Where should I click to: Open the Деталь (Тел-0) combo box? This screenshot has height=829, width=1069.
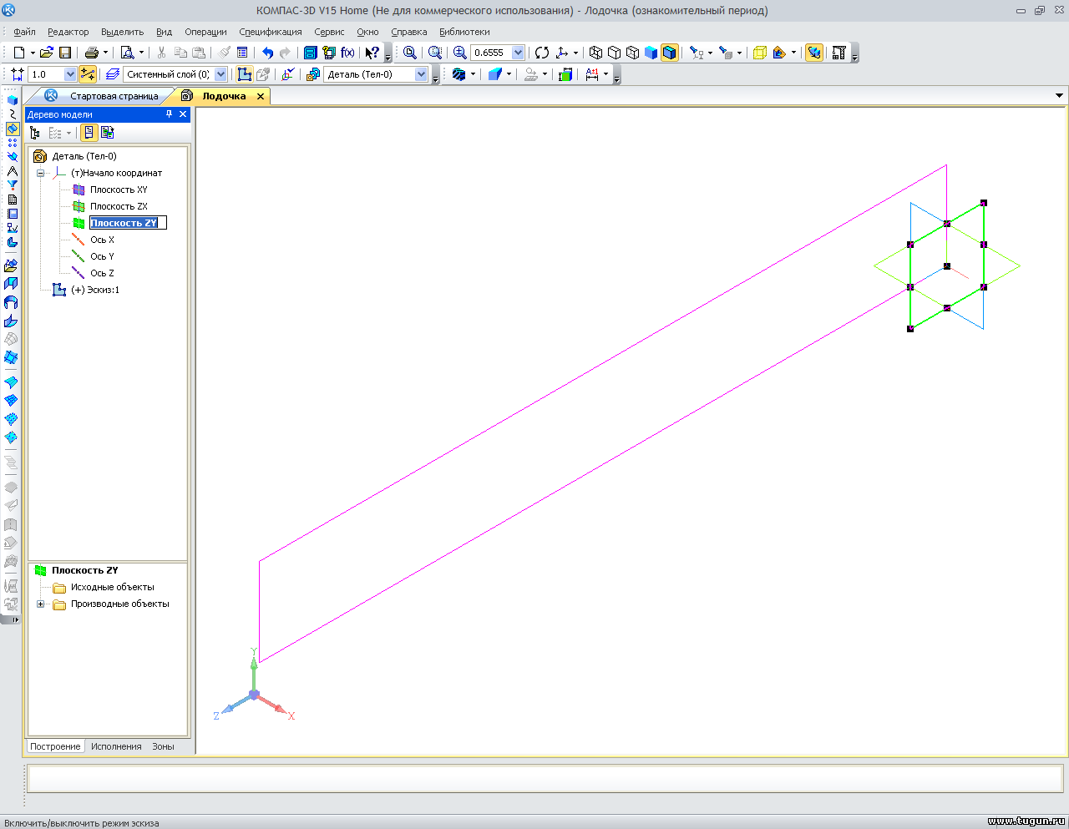pyautogui.click(x=376, y=74)
